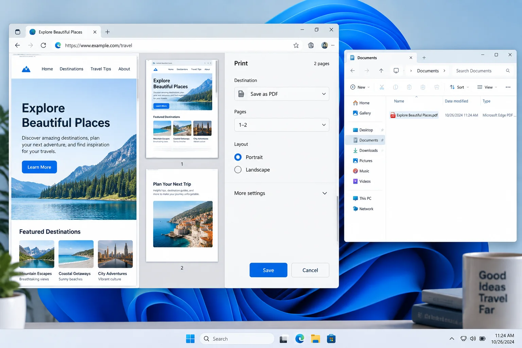The width and height of the screenshot is (522, 348).
Task: Click the Cut icon in File Explorer
Action: coord(382,87)
